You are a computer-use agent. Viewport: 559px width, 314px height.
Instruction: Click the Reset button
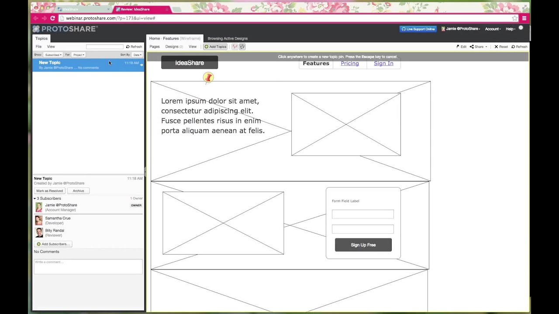click(501, 47)
